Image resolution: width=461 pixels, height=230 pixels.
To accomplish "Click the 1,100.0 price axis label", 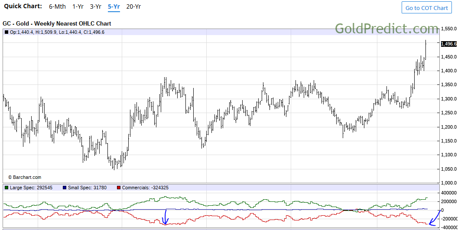I will pos(449,155).
